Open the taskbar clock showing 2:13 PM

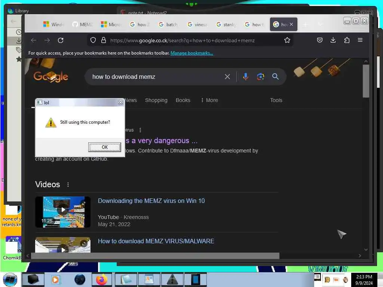pyautogui.click(x=364, y=280)
